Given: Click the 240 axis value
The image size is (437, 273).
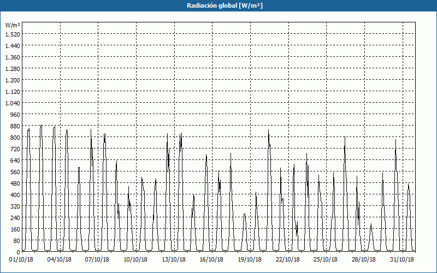Looking at the screenshot, I should pos(16,218).
